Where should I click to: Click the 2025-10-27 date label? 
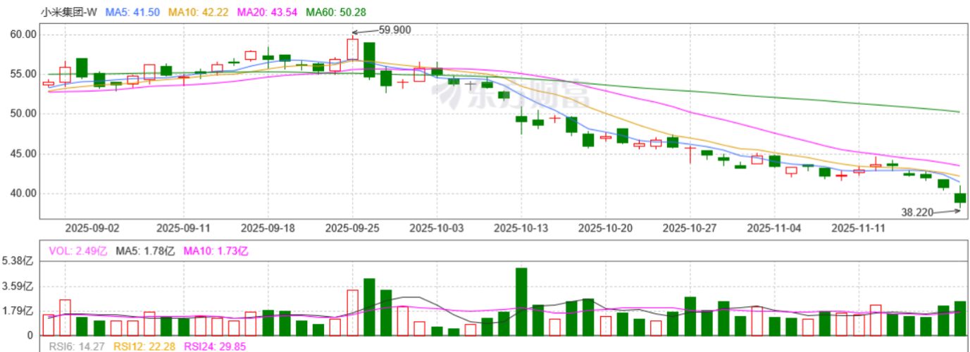click(690, 228)
